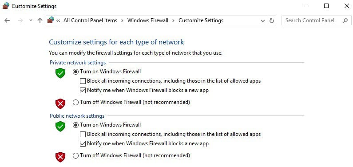Uncheck Notify me checkbox under Public network settings

83,143
